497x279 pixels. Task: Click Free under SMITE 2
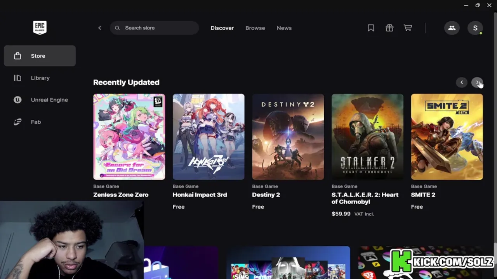pyautogui.click(x=417, y=207)
